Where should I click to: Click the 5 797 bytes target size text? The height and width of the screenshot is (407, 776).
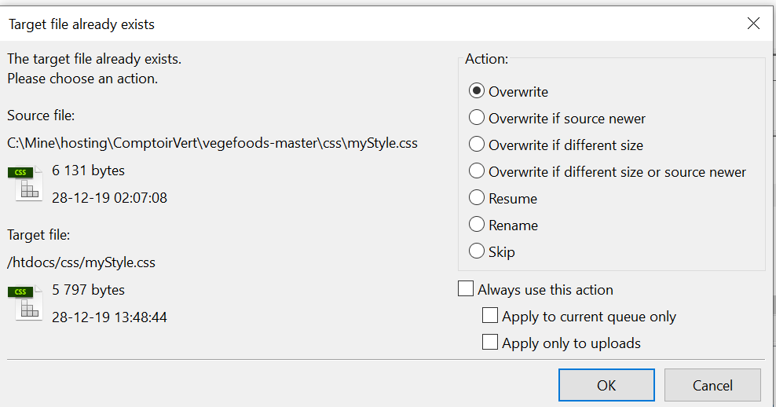88,290
